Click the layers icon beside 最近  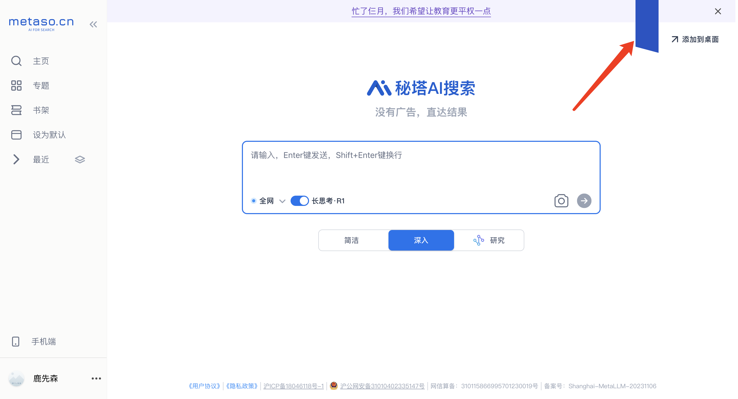tap(80, 159)
